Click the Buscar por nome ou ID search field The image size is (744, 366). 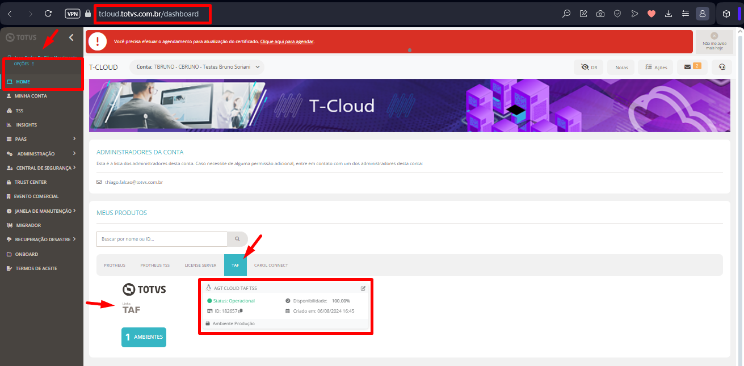[159, 239]
